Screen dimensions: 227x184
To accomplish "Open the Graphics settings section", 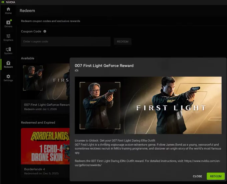I will (x=8, y=37).
